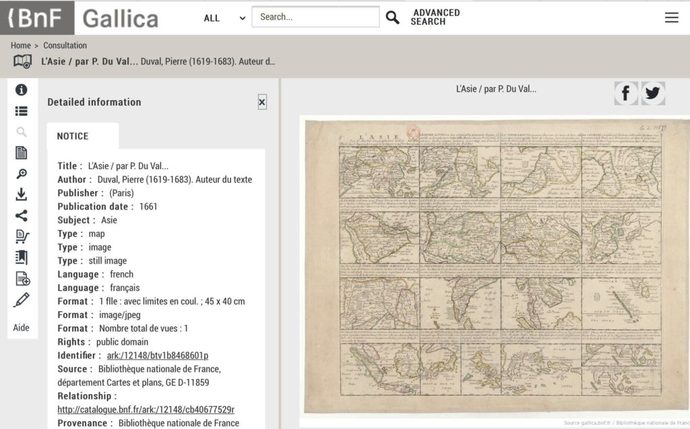Click the greyed search-in-document icon
The image size is (690, 429).
coord(21,131)
